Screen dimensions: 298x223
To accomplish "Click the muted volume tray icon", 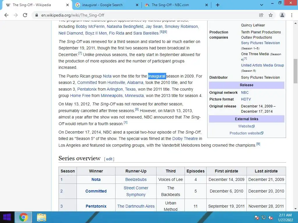I will pyautogui.click(x=271, y=217).
